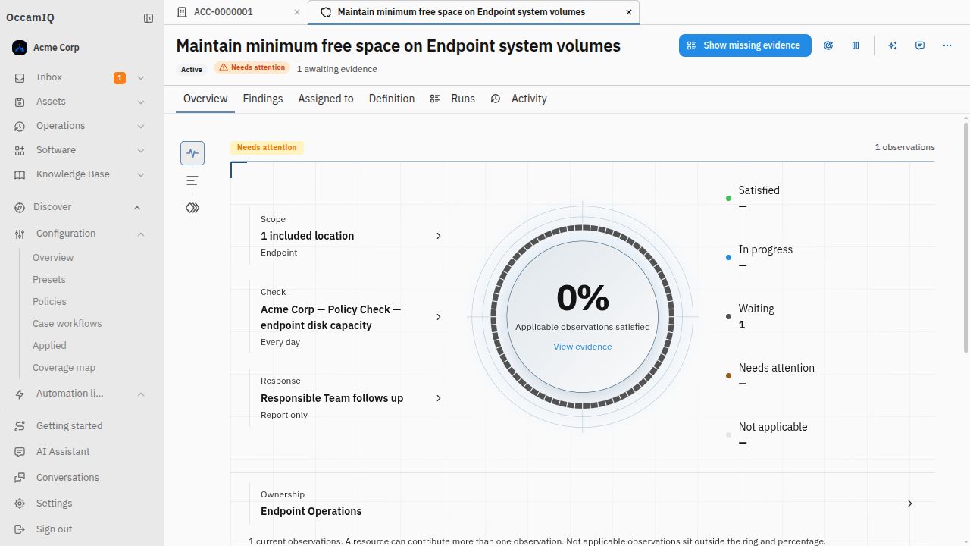
Task: Open the comments icon in header
Action: pyautogui.click(x=920, y=45)
